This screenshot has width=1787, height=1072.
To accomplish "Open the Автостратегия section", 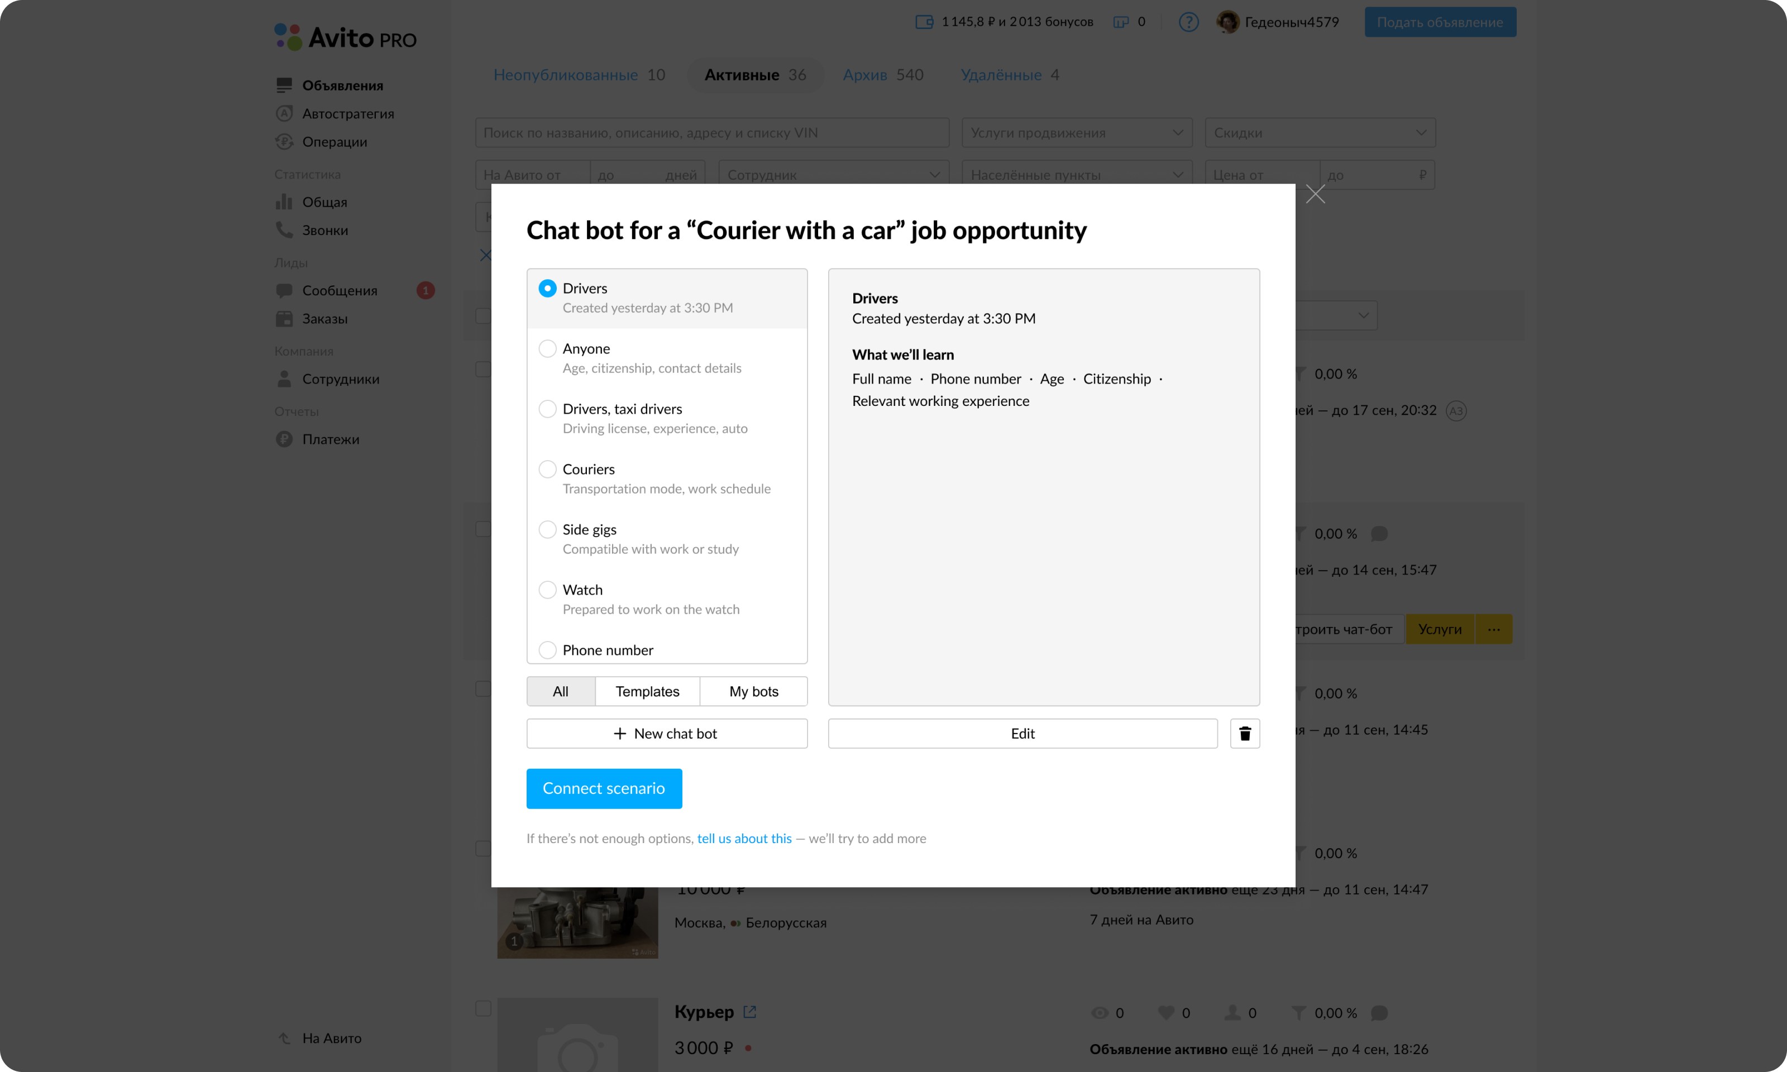I will tap(349, 113).
